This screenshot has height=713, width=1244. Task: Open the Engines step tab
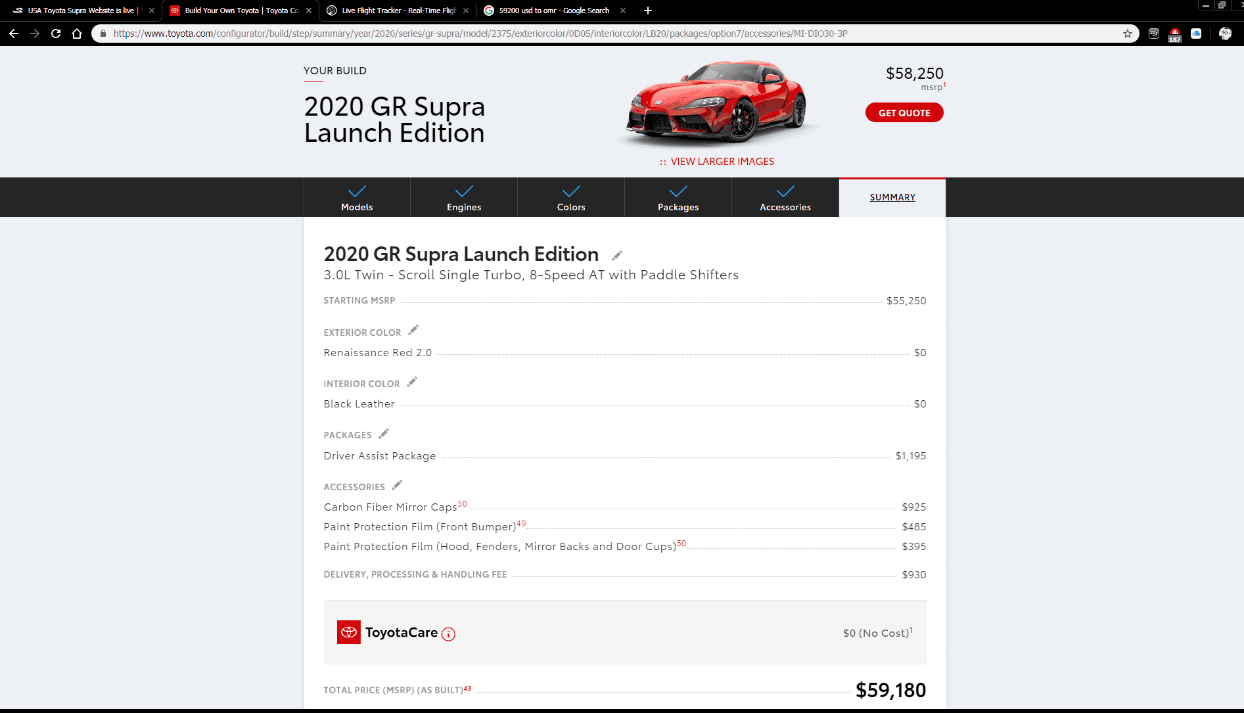click(464, 197)
